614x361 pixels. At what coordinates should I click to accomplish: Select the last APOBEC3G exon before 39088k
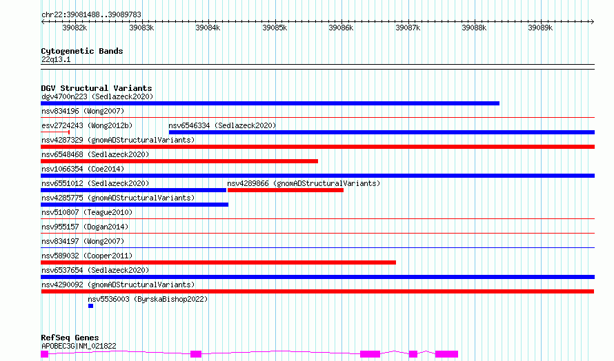click(446, 354)
